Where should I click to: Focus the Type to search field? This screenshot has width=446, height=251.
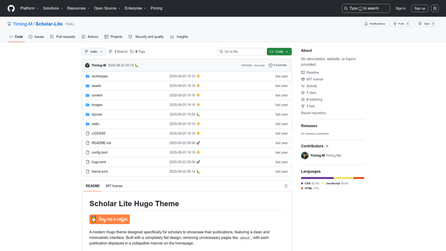[x=366, y=8]
